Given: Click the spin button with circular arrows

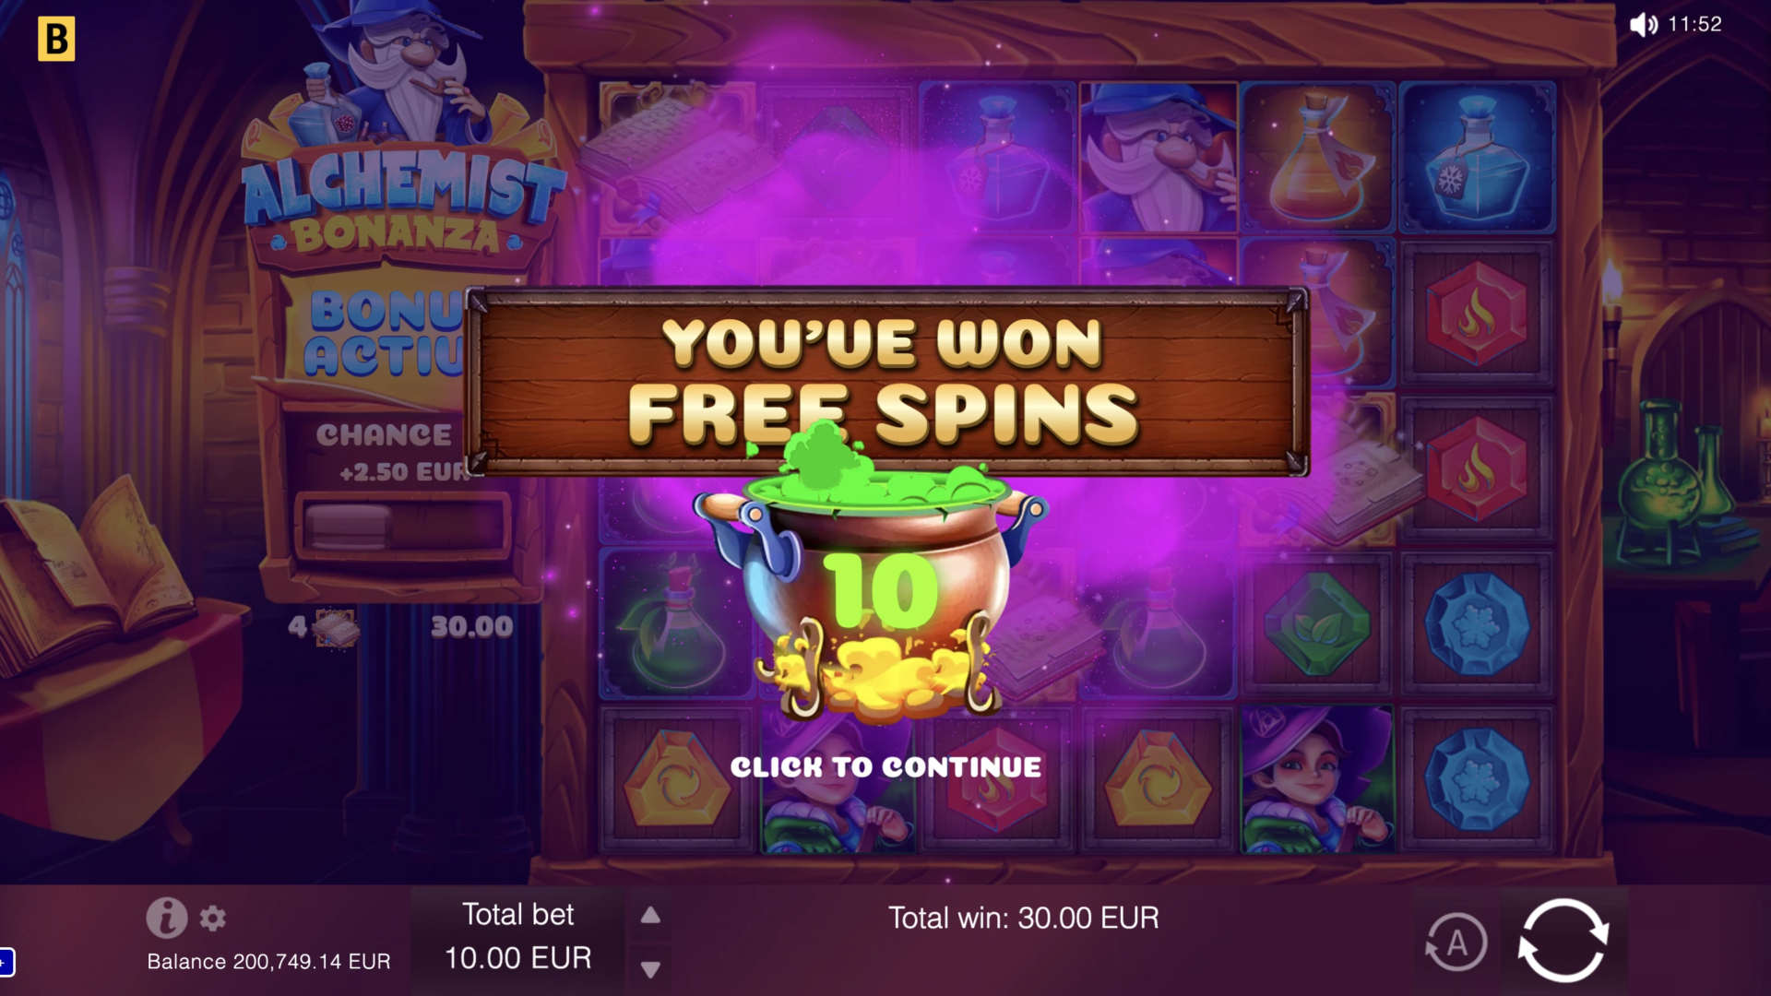Looking at the screenshot, I should pos(1563,940).
